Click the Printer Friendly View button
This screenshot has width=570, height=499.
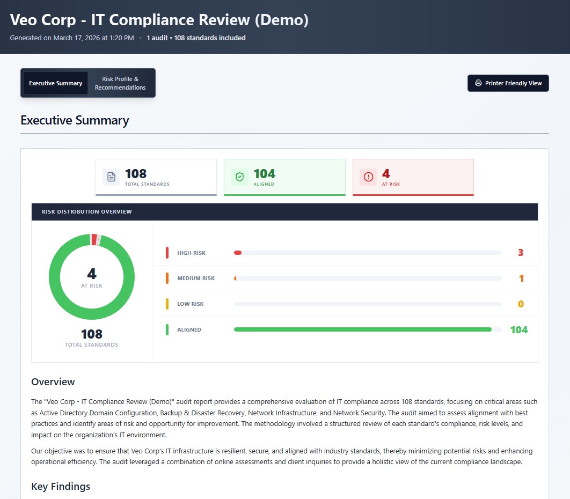click(x=508, y=83)
